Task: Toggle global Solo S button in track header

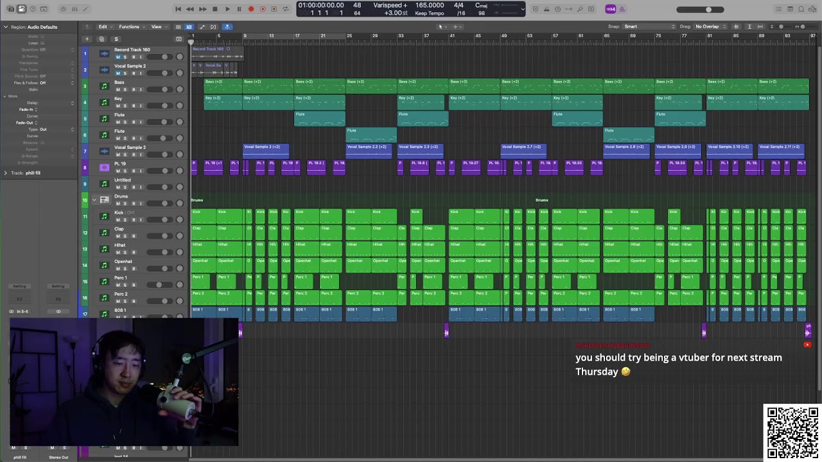Action: pyautogui.click(x=116, y=39)
